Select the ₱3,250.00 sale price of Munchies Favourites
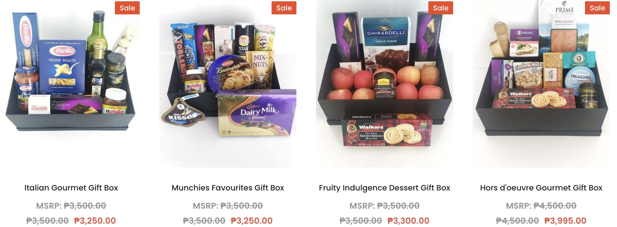 252,221
